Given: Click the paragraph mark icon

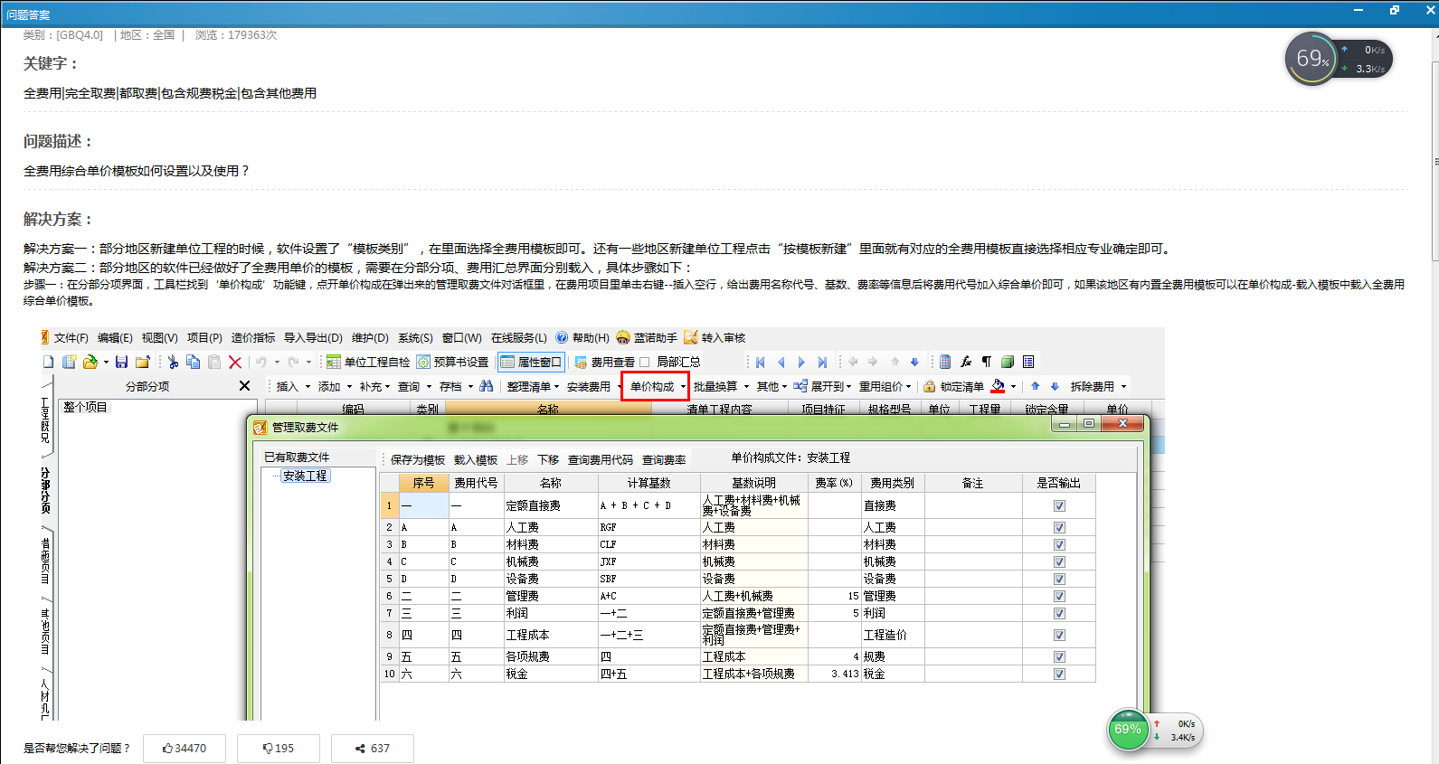Looking at the screenshot, I should pyautogui.click(x=987, y=362).
